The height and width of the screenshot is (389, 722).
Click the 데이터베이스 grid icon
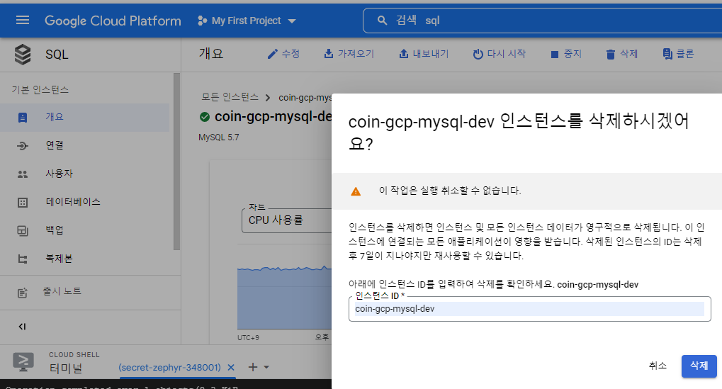click(23, 203)
